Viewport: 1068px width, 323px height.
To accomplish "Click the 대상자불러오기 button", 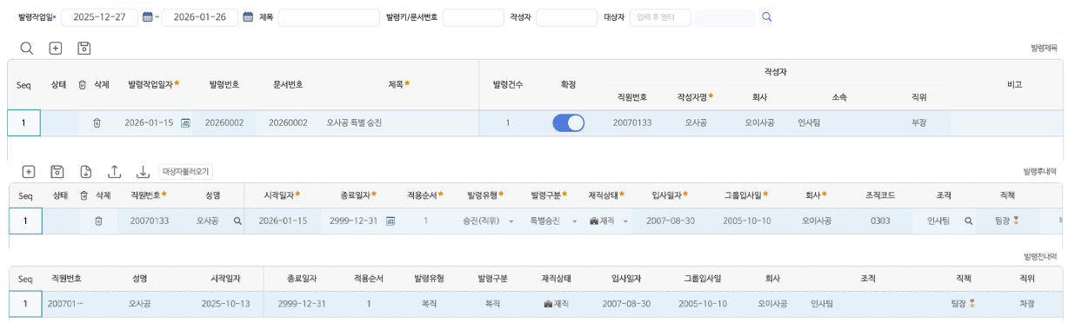I will click(x=186, y=172).
